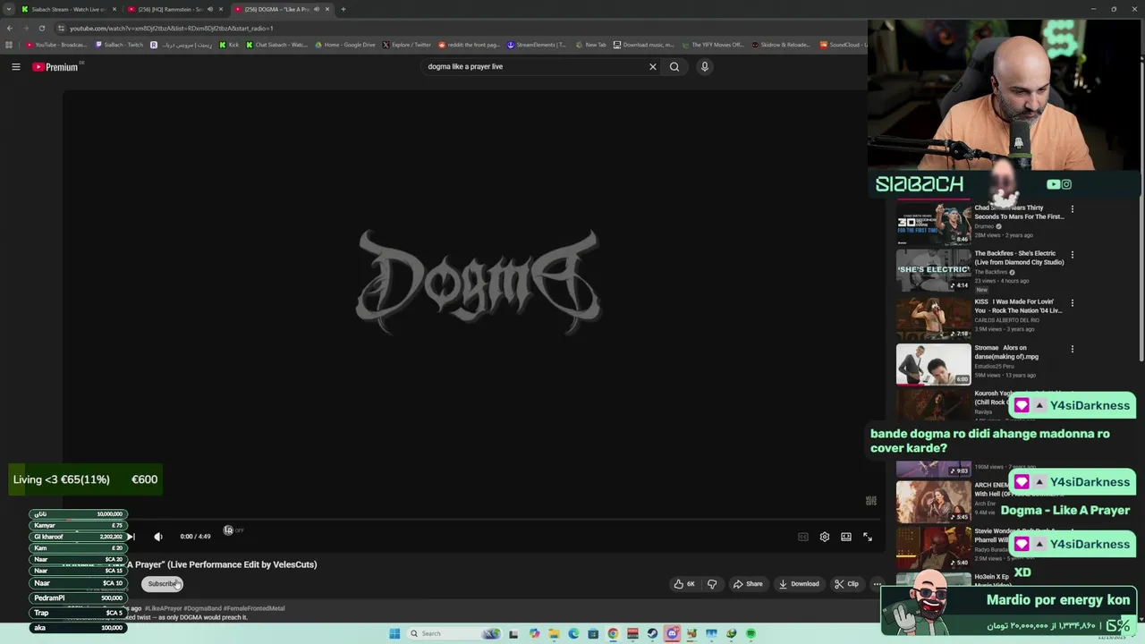Create a Clip of the video
The width and height of the screenshot is (1145, 644).
pos(846,584)
